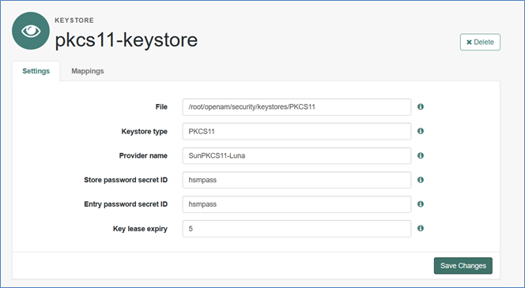Focus the File path input
This screenshot has width=525, height=288.
tap(296, 107)
